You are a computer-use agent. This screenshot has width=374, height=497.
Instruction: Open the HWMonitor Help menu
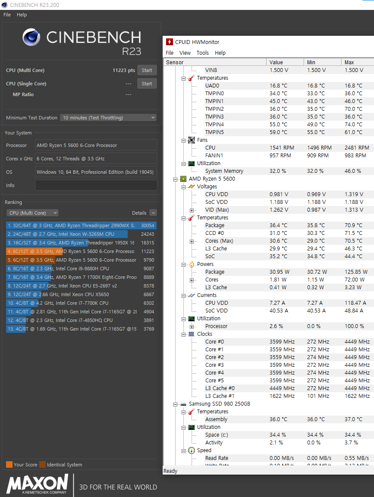(220, 53)
